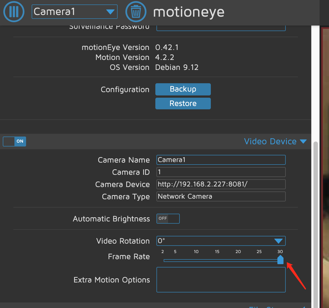Click Frame Rate slider track at 10
The width and height of the screenshot is (329, 308).
(x=196, y=261)
